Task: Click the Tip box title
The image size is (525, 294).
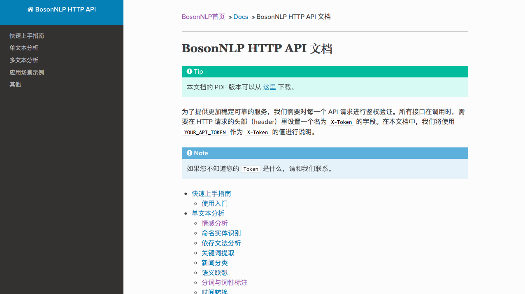Action: click(198, 72)
